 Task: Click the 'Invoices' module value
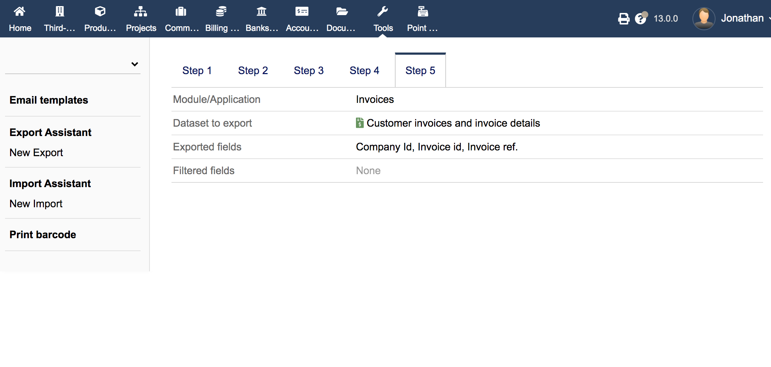pyautogui.click(x=375, y=99)
